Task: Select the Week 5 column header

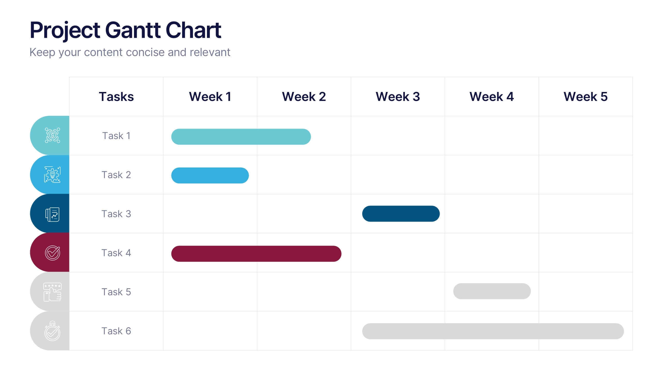Action: coord(585,97)
